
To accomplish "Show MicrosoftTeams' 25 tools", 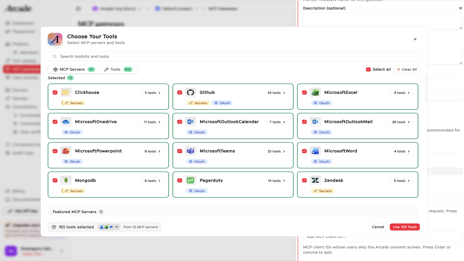I will point(277,152).
